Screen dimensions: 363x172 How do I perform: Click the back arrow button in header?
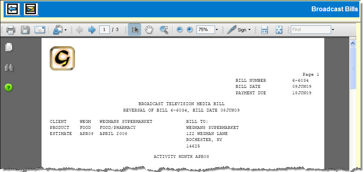pyautogui.click(x=13, y=9)
